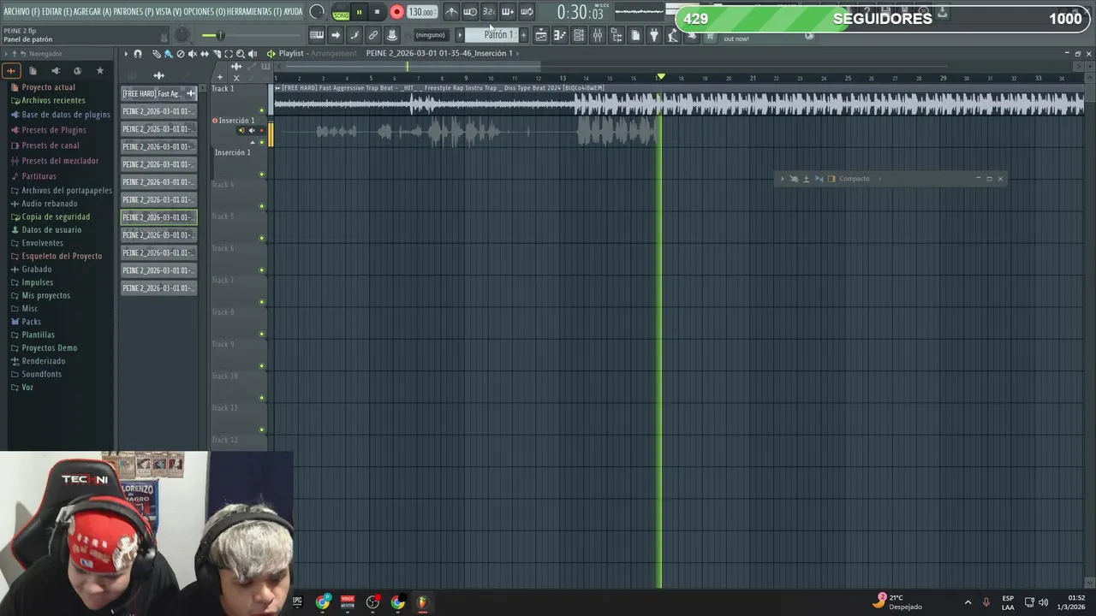Open FL Studio icon in taskbar
Screen dimensions: 1096x616
pos(422,602)
